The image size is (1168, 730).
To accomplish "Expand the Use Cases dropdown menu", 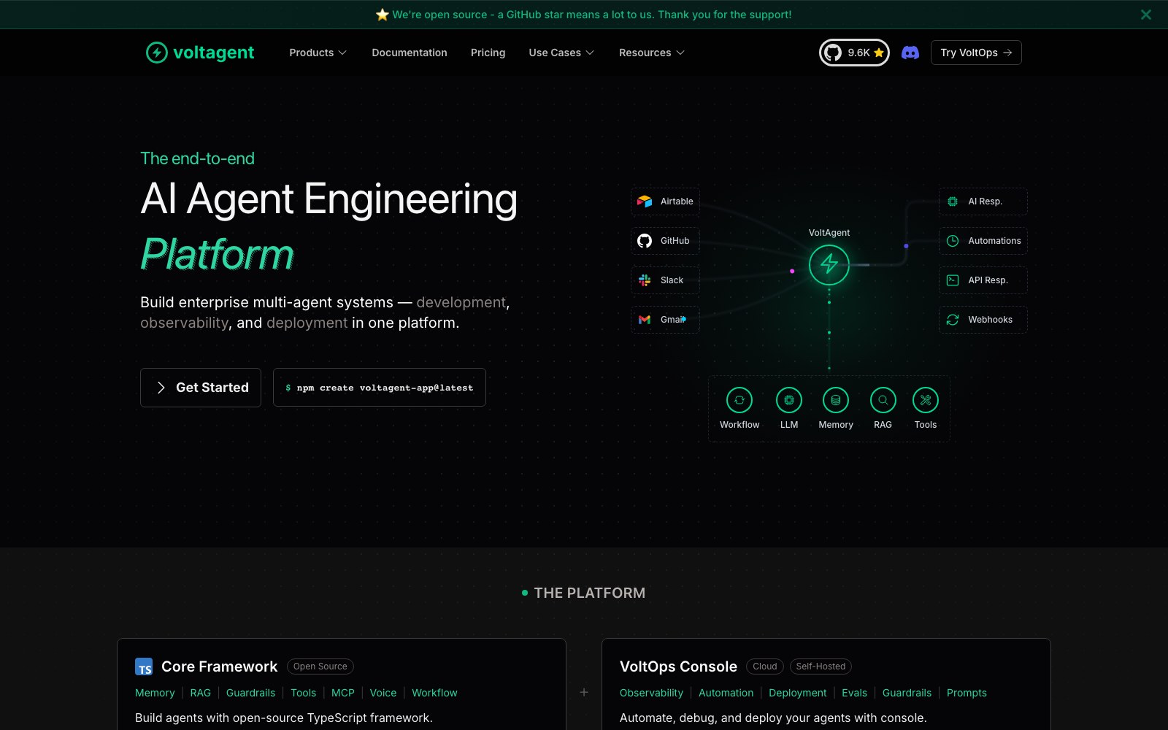I will pyautogui.click(x=561, y=53).
